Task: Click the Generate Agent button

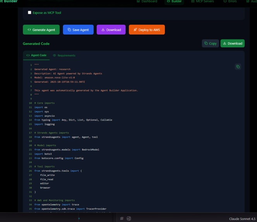Action: pos(41,30)
